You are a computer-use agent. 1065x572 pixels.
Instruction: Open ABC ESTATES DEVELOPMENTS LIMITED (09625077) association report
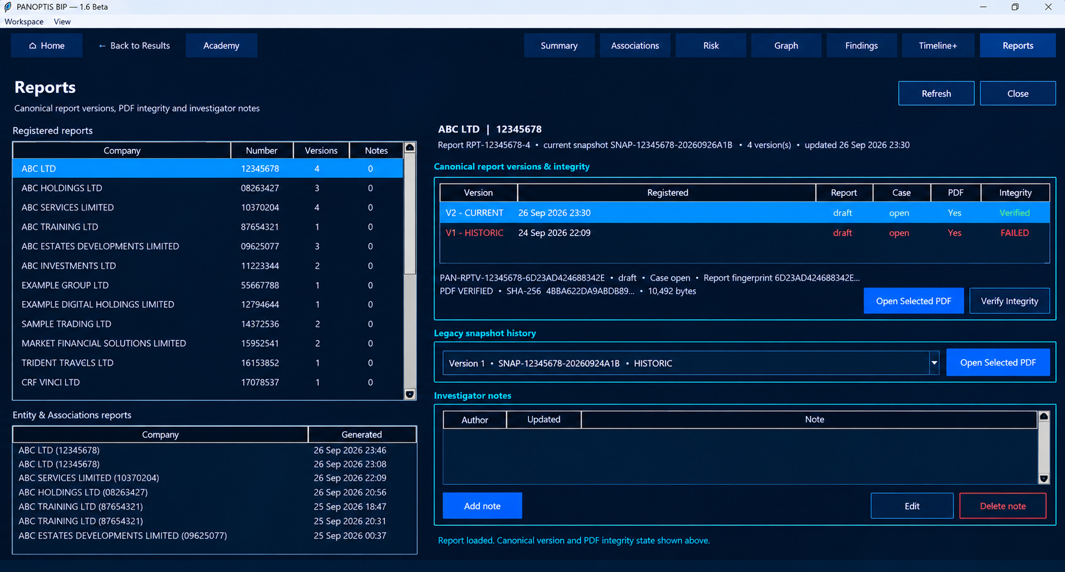(214, 535)
